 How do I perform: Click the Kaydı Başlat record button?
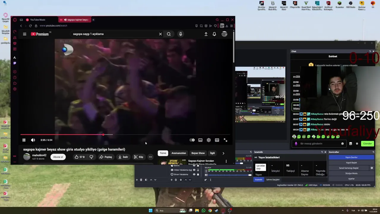pyautogui.click(x=351, y=163)
